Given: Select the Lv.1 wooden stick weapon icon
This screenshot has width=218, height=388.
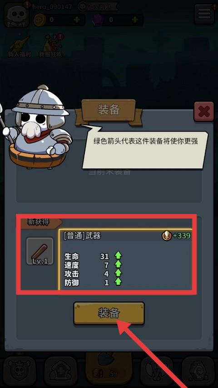Looking at the screenshot, I should pyautogui.click(x=40, y=251).
